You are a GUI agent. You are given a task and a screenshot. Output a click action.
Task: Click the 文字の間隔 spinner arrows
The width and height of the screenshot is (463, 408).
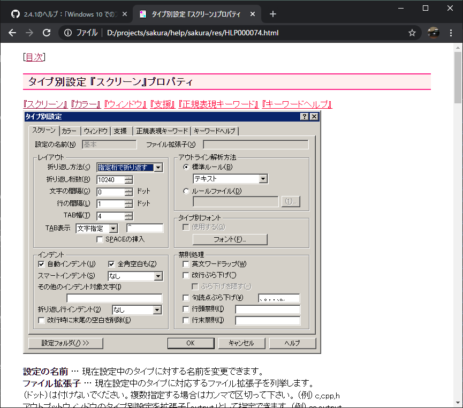(x=129, y=192)
